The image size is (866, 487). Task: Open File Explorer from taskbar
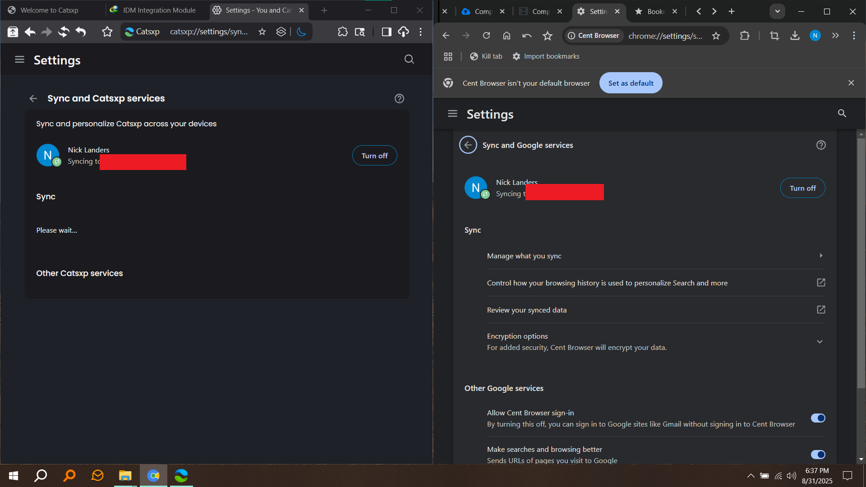coord(125,476)
